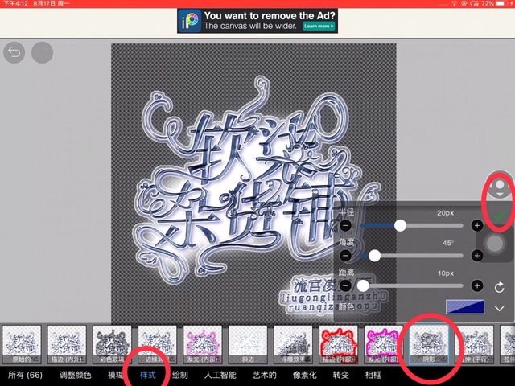This screenshot has width=515, height=386.
Task: Open the blue shadow color swatch
Action: 464,307
